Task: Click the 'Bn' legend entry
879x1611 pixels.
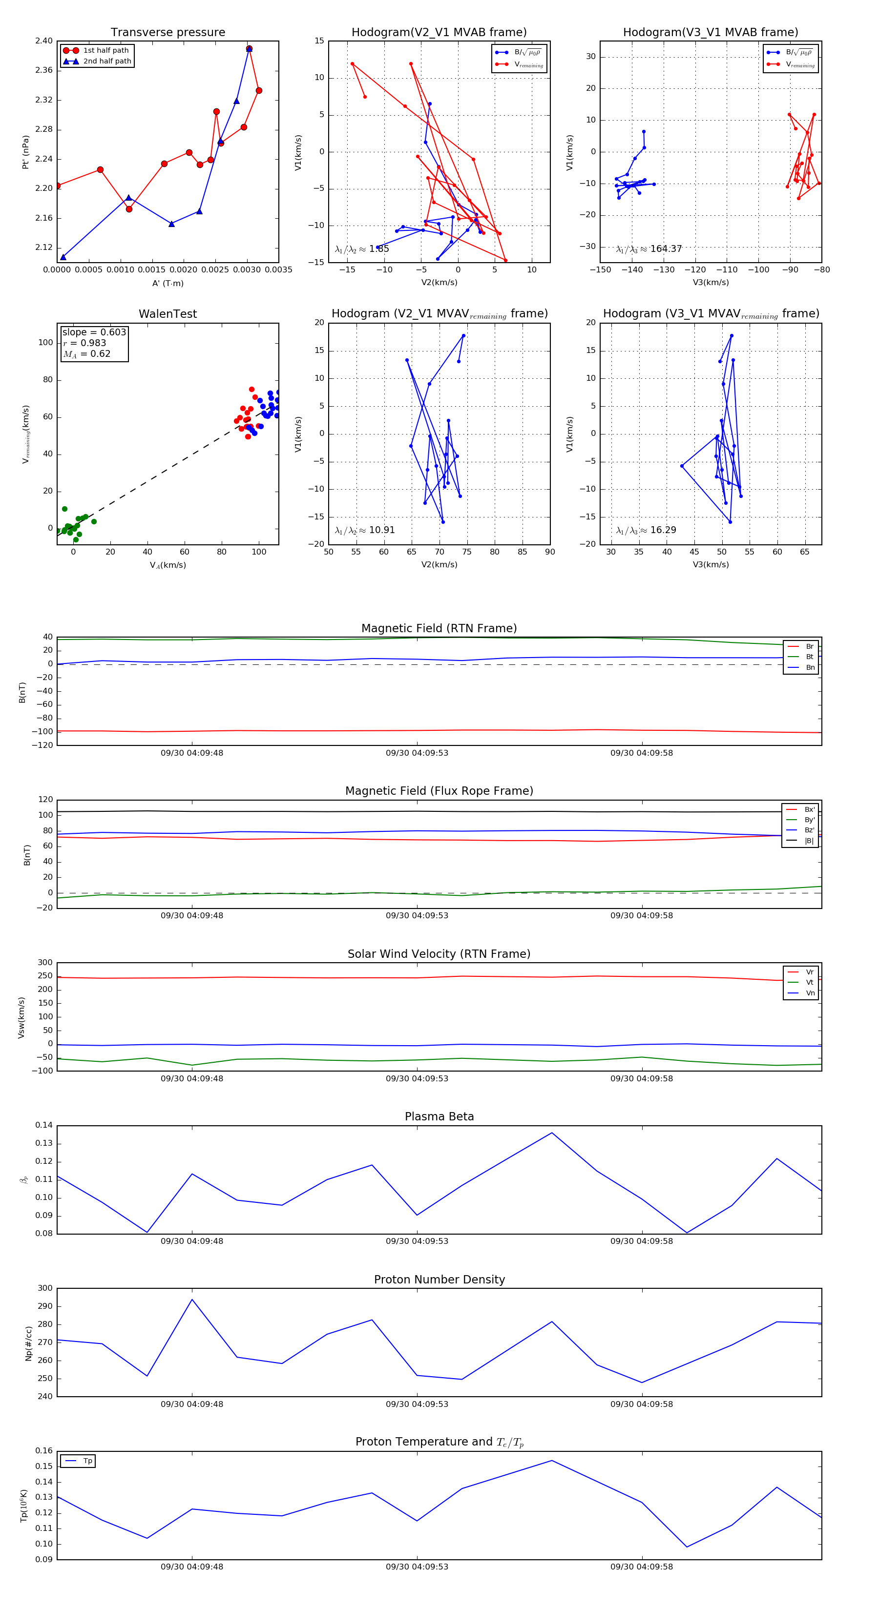Action: click(801, 668)
